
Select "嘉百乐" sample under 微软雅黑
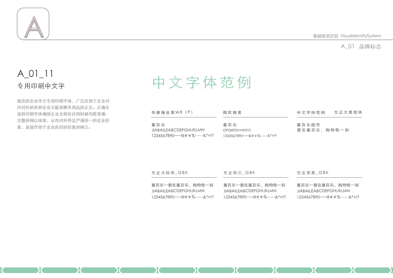pos(230,125)
